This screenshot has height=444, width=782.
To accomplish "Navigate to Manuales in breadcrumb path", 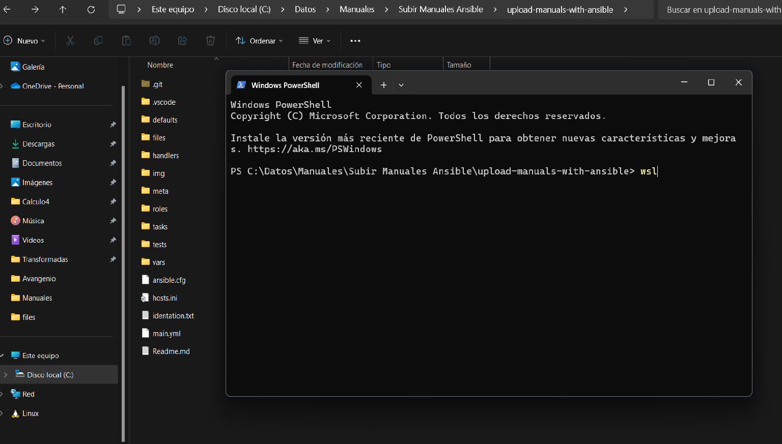I will tap(356, 10).
